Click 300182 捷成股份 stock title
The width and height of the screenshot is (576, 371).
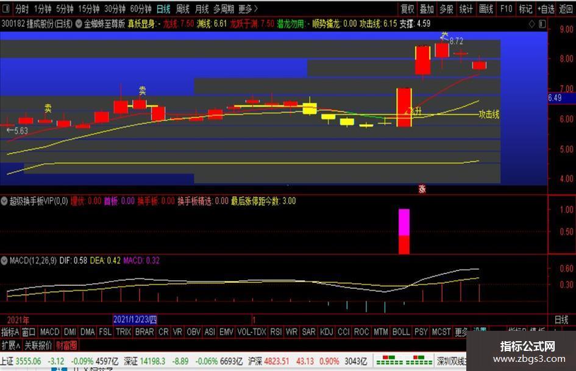coord(37,24)
